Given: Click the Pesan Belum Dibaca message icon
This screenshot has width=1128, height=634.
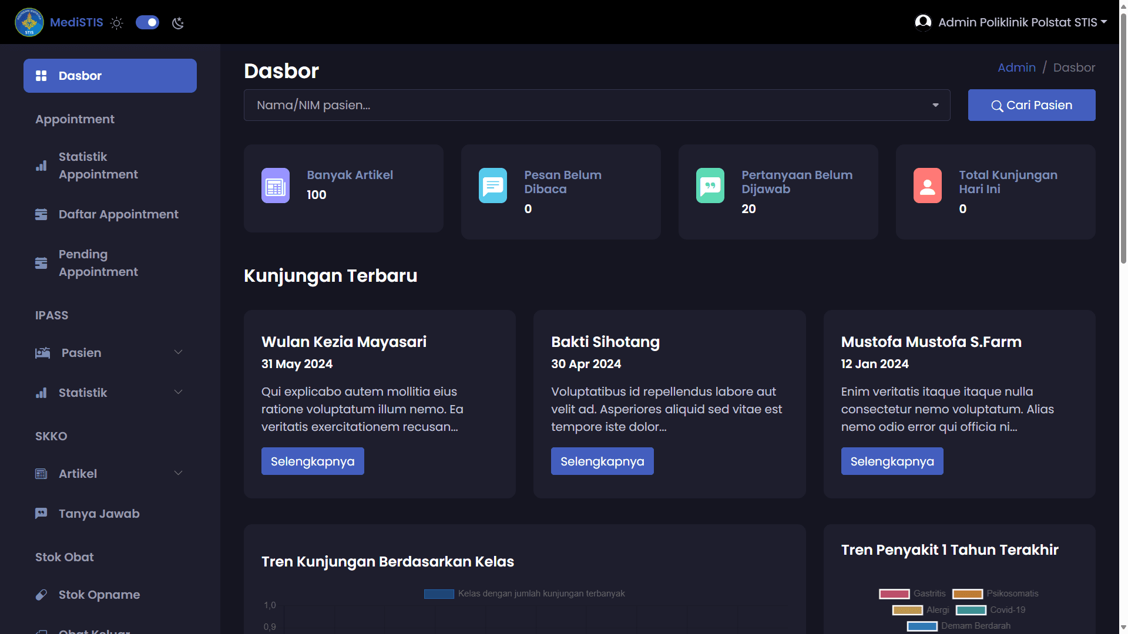Looking at the screenshot, I should tap(492, 186).
